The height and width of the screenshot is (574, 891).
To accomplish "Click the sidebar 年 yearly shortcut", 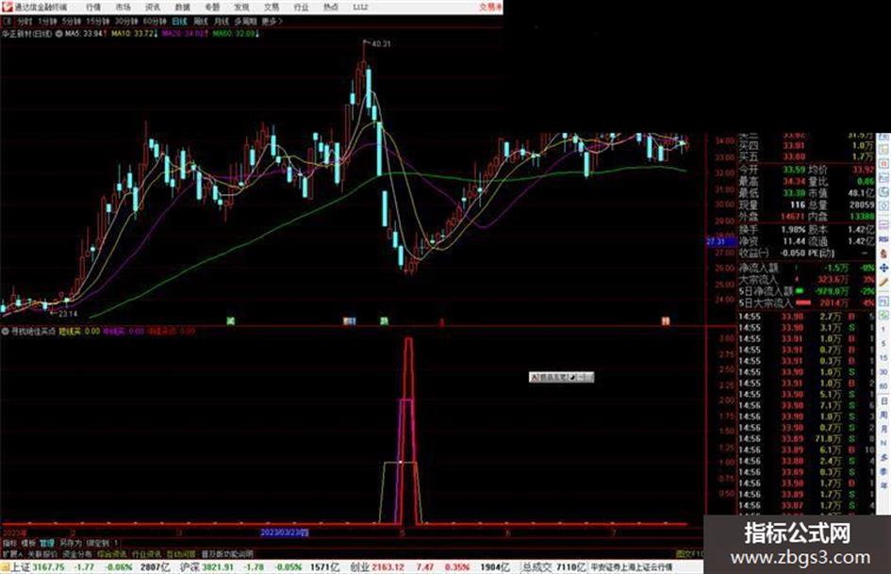I will click(883, 486).
